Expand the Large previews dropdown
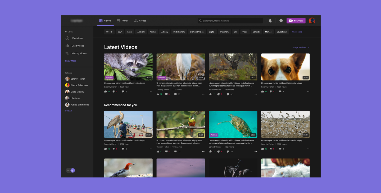Viewport: 381px width, 193px height. [x=301, y=47]
